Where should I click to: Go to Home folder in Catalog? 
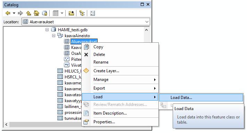[x=36, y=13]
